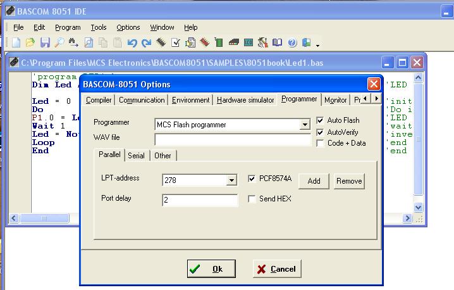
Task: Switch to the Environment tab
Action: click(190, 100)
